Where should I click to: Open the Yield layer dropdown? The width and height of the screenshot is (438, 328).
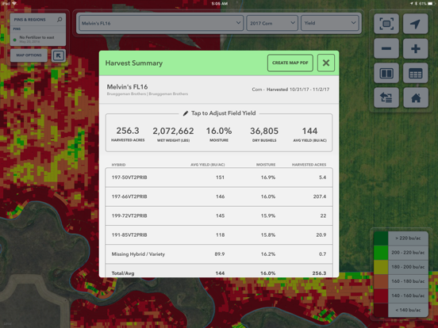[330, 23]
